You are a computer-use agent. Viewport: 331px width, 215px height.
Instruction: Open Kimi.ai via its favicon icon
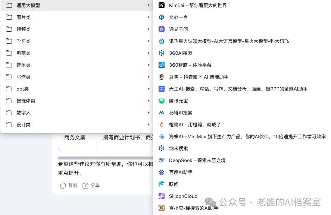coord(161,5)
